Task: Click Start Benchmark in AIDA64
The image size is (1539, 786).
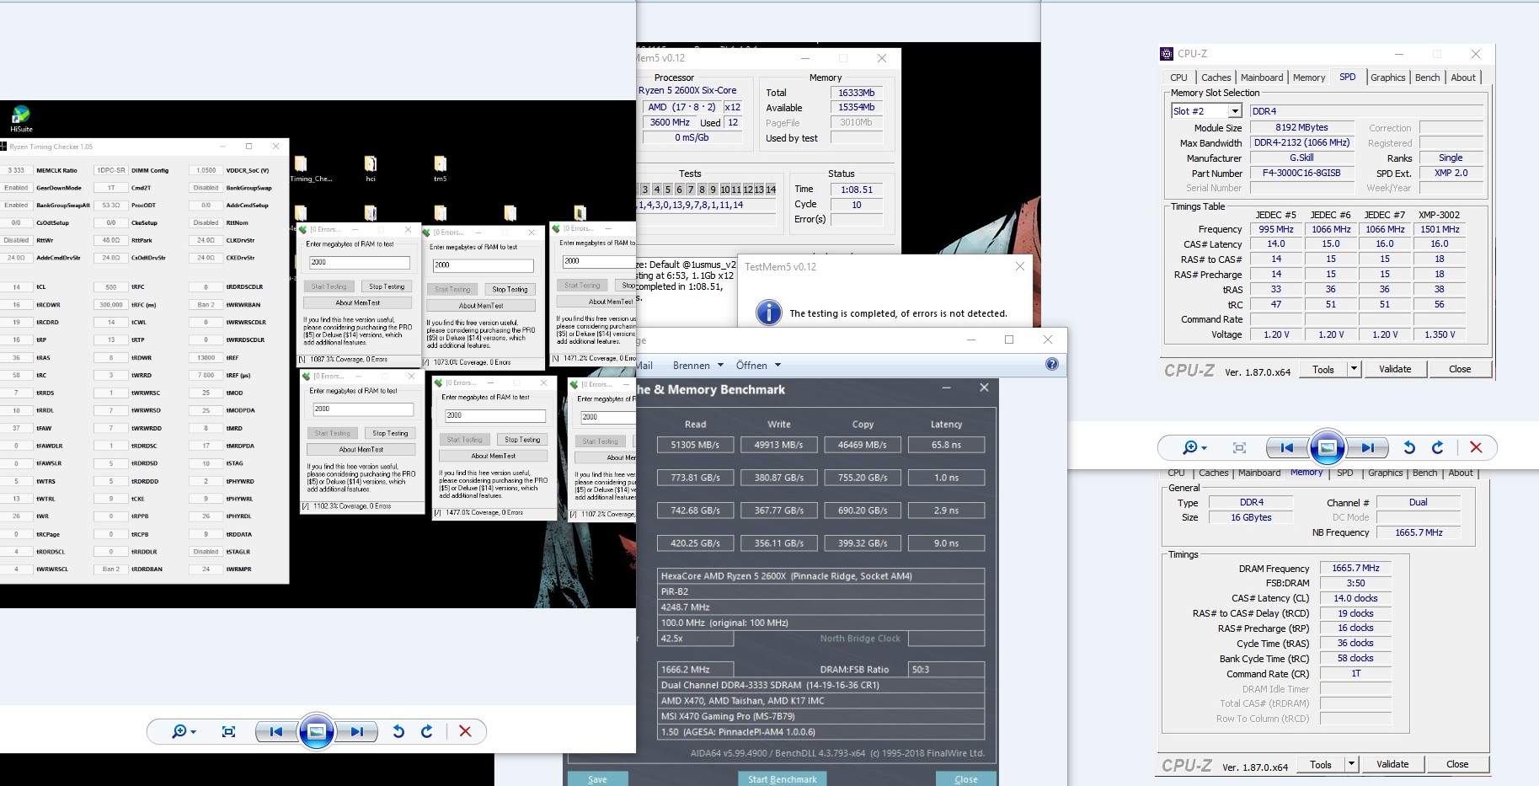Action: [x=783, y=779]
